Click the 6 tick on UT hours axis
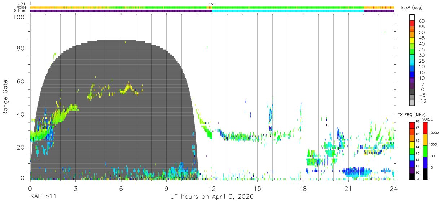443x204 pixels. (121, 188)
